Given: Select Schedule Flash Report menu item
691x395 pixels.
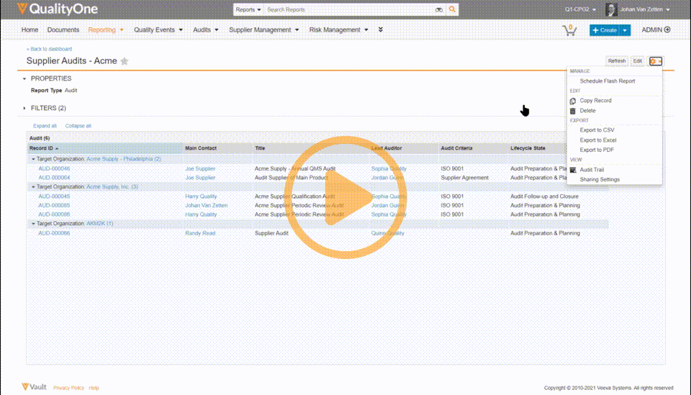Looking at the screenshot, I should 608,81.
